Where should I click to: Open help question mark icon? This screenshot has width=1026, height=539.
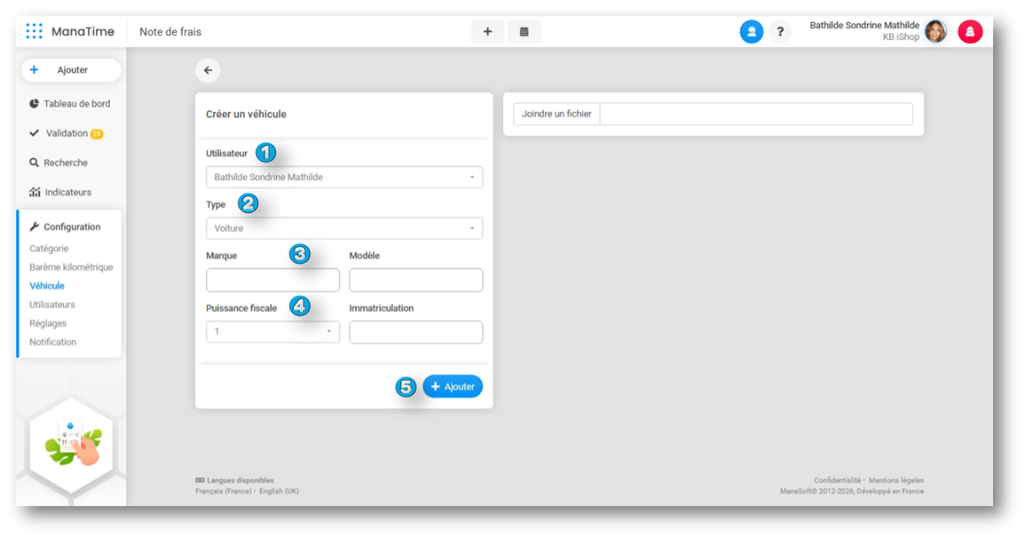point(780,32)
